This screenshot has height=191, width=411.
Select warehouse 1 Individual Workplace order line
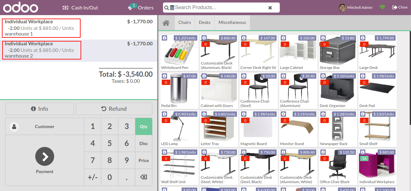79,28
